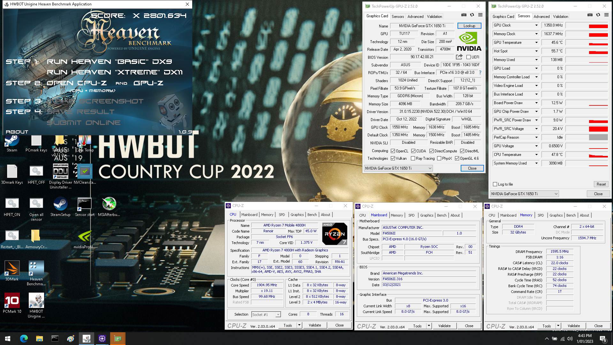The width and height of the screenshot is (613, 345).
Task: Open the 'Open all sensor' script icon
Action: click(36, 209)
